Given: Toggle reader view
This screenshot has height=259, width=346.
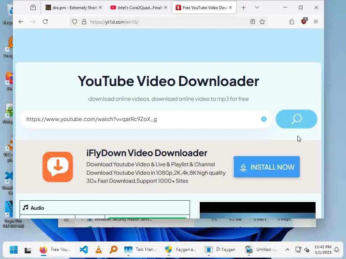Looking at the screenshot, I should pos(253,22).
